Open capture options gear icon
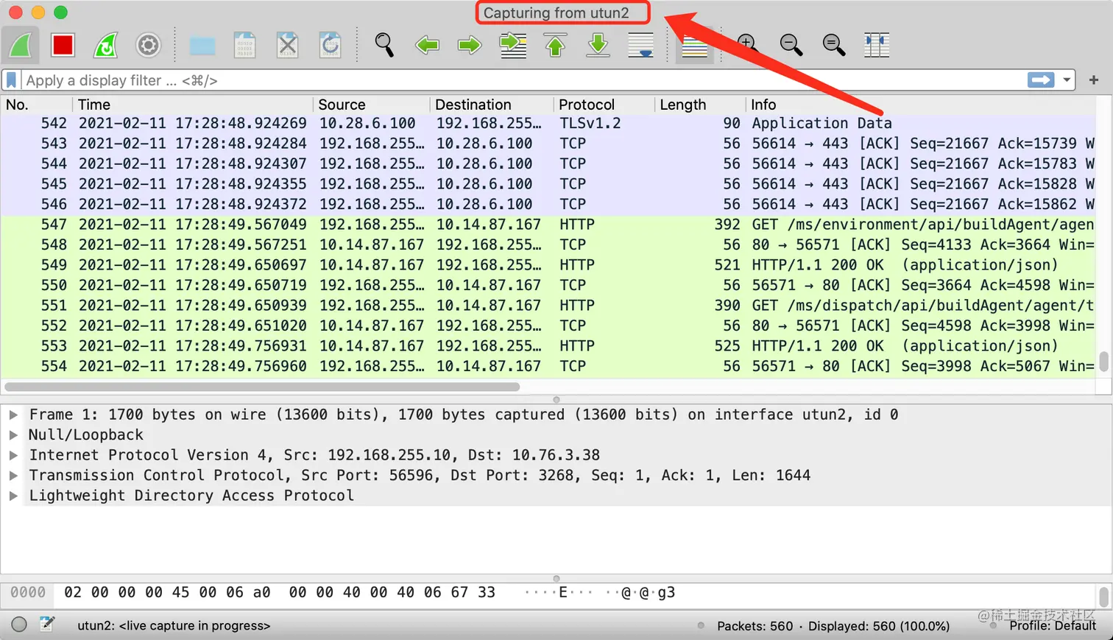The width and height of the screenshot is (1113, 640). tap(148, 45)
